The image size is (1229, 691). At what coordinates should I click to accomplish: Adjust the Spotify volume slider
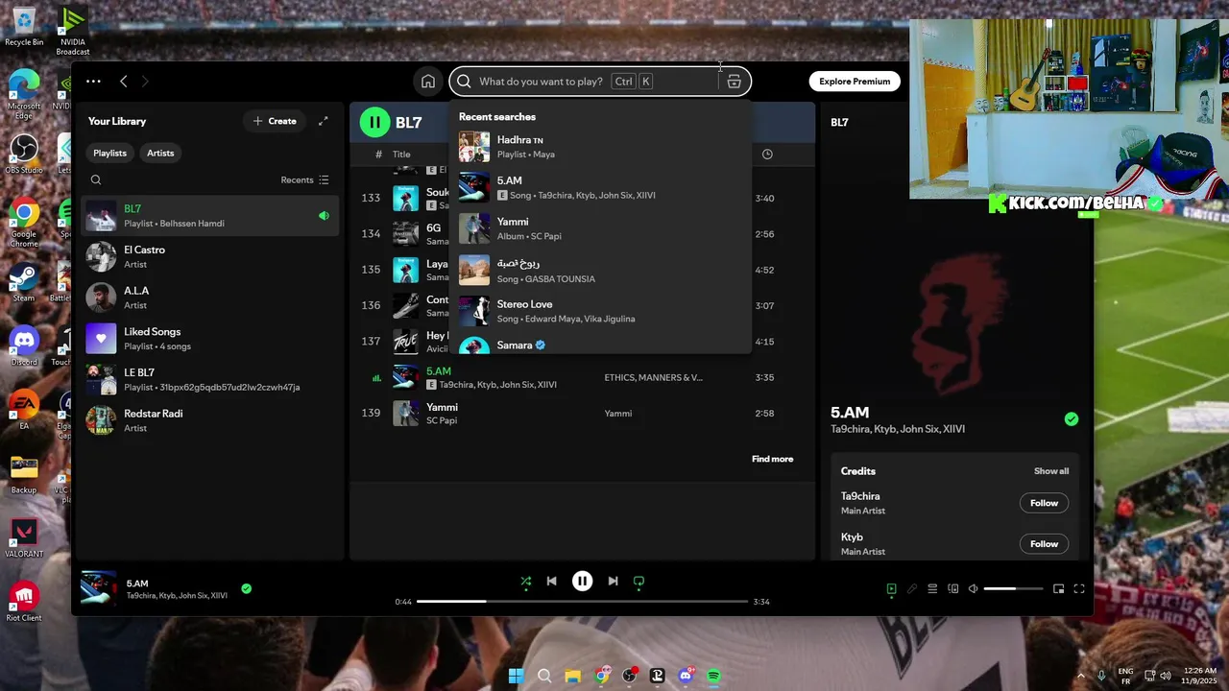1013,588
